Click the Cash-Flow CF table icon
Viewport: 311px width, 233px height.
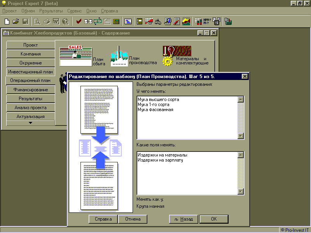pos(149,21)
